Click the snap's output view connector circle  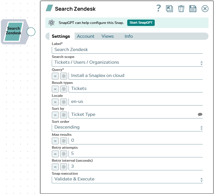point(31,32)
